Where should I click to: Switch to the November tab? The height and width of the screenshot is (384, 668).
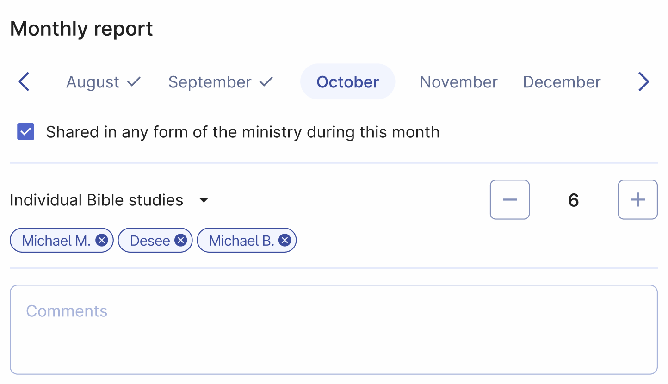(x=458, y=81)
